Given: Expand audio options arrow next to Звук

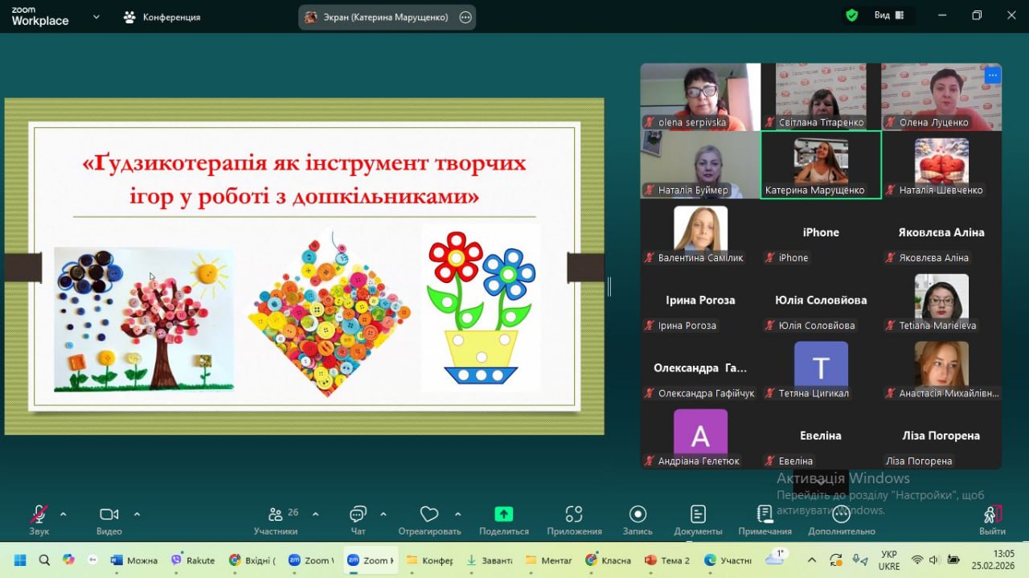Looking at the screenshot, I should (64, 514).
